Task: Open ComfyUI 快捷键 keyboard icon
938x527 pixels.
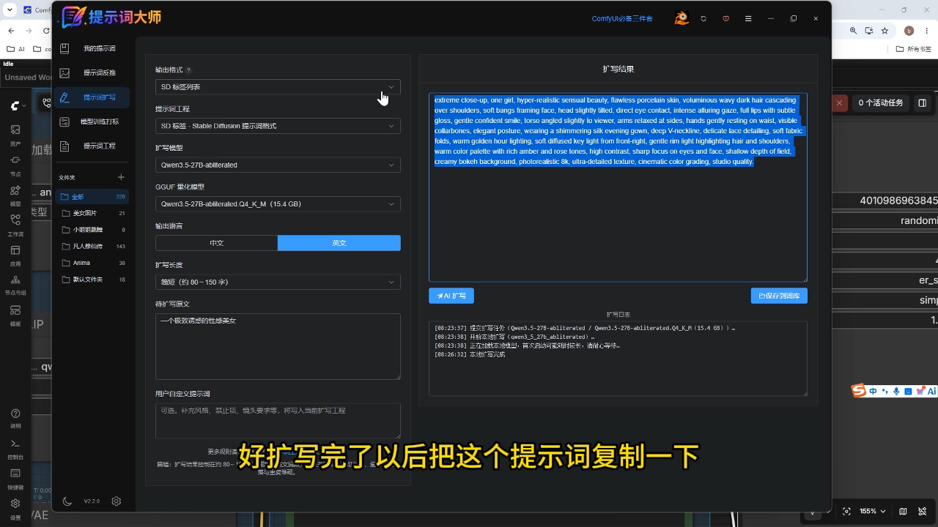Action: click(15, 478)
